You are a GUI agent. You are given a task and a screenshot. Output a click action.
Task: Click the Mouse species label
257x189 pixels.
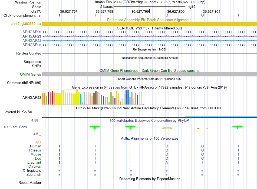click(x=36, y=154)
